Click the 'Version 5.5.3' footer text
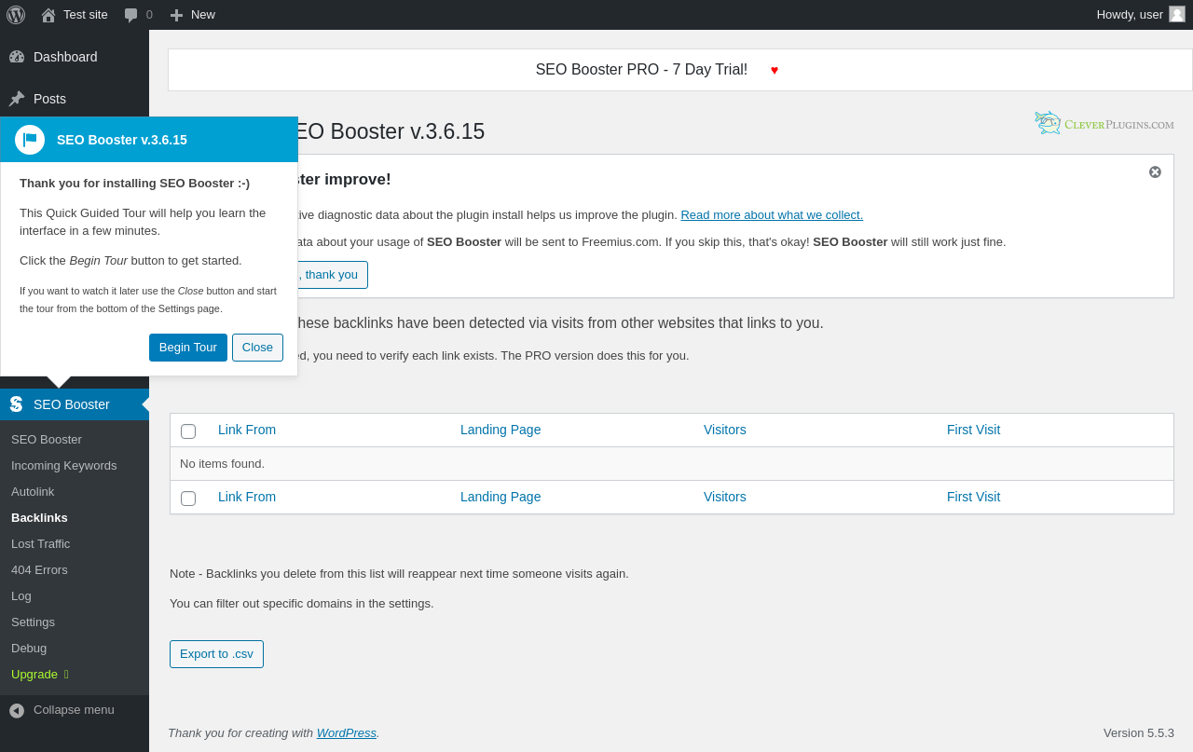Viewport: 1193px width, 752px height. coord(1139,733)
